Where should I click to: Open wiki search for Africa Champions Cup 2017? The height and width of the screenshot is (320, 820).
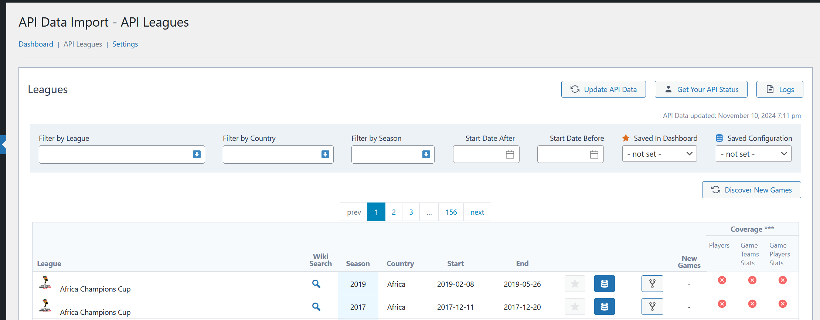[316, 307]
